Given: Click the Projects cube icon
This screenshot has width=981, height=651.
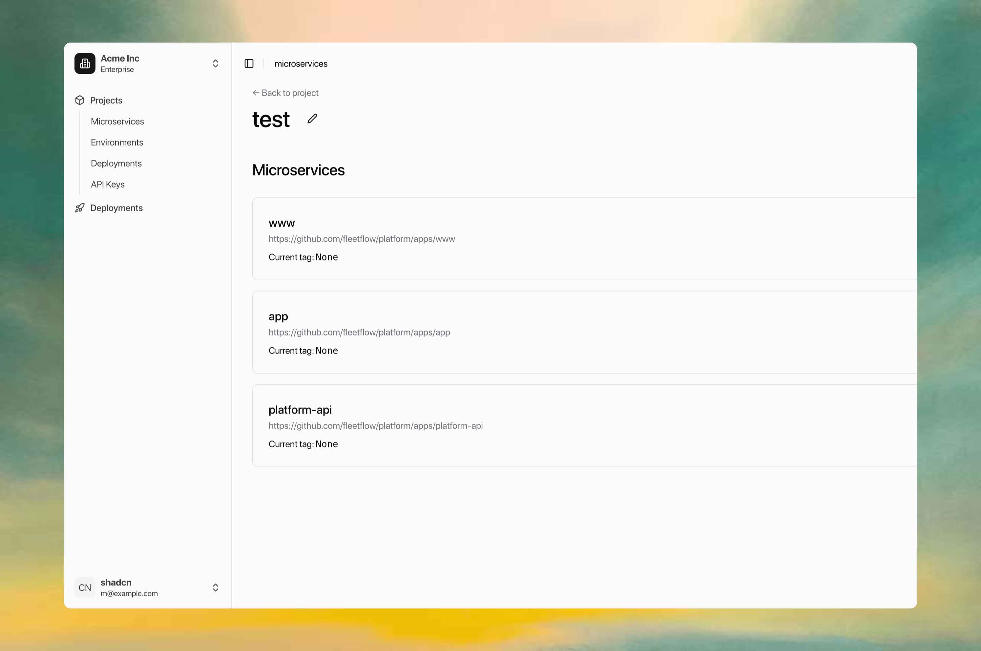Looking at the screenshot, I should tap(80, 100).
